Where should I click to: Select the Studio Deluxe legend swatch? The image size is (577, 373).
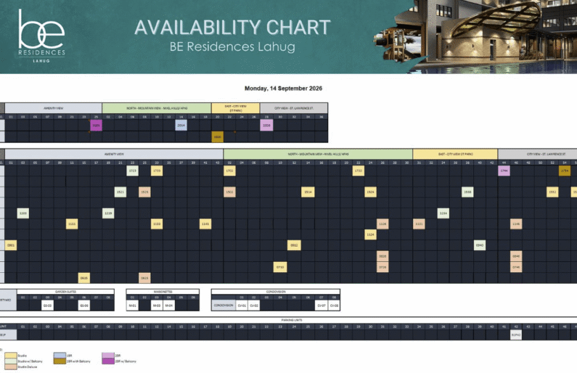coord(10,367)
